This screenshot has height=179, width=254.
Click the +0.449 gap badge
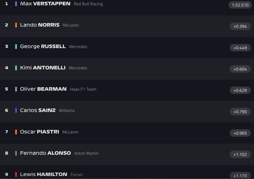click(240, 48)
